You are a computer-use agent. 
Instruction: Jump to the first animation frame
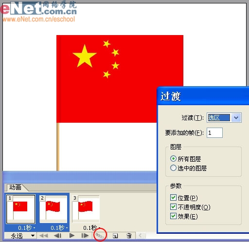43,236
